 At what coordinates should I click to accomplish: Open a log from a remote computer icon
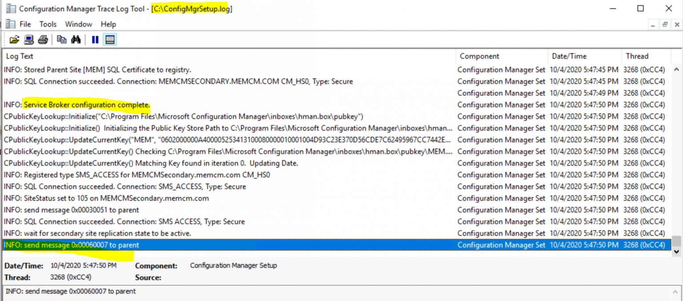click(29, 40)
